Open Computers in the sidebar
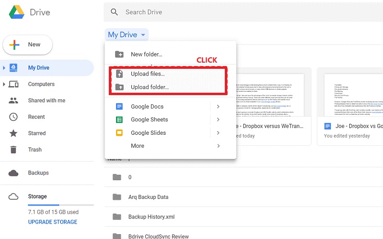Image resolution: width=383 pixels, height=239 pixels. pyautogui.click(x=41, y=84)
